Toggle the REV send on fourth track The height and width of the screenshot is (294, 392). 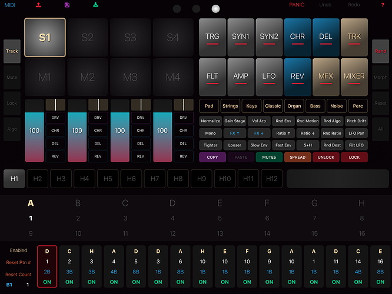coord(183,156)
